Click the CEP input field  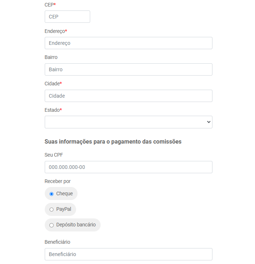click(x=67, y=17)
